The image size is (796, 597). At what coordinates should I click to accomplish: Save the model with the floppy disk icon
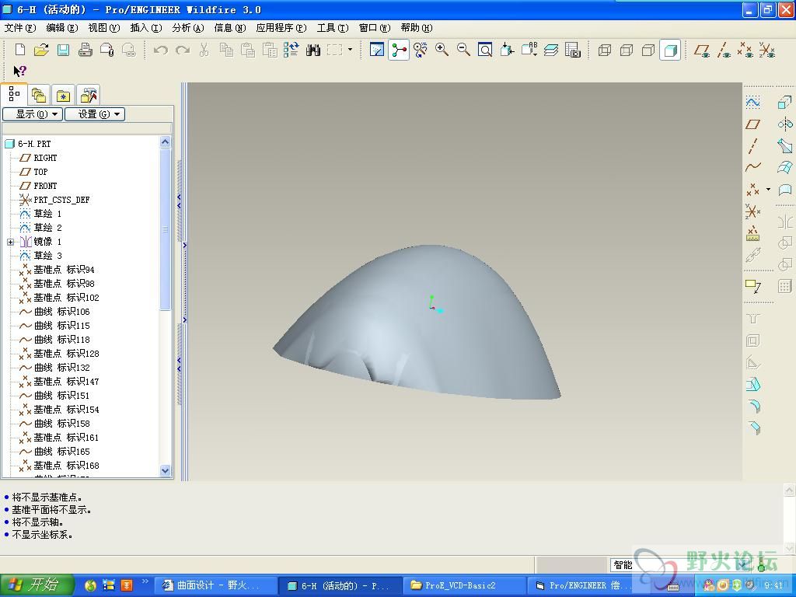tap(63, 50)
